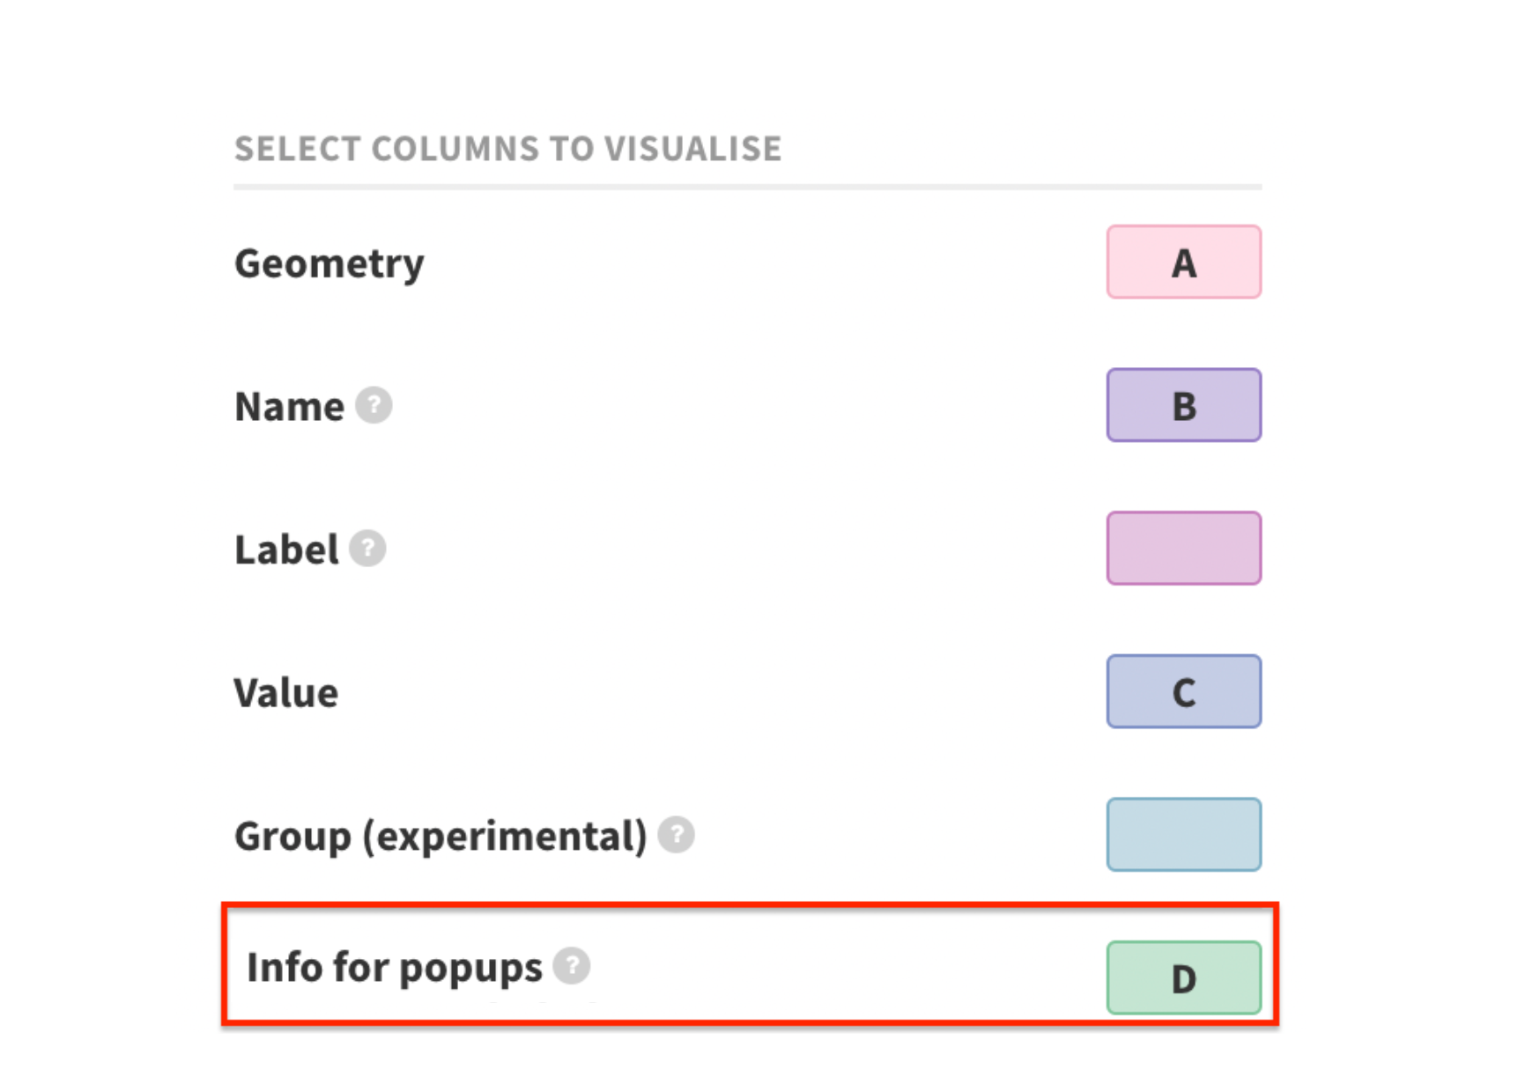Open the help icon beside Label
Viewport: 1540px width, 1092px height.
[367, 548]
